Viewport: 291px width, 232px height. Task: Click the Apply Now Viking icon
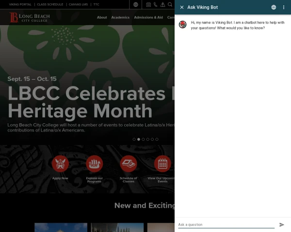pos(60,164)
